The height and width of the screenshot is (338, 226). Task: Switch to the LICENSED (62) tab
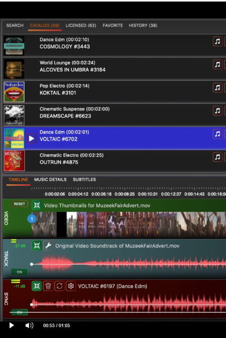81,25
